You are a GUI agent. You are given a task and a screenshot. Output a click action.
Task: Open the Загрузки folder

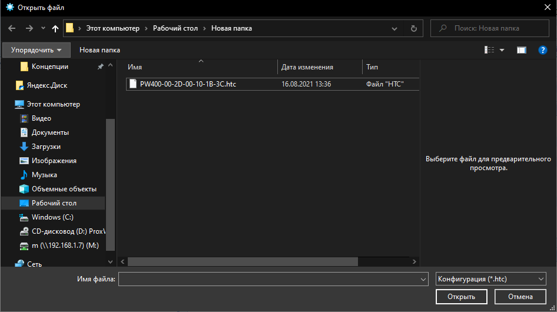pyautogui.click(x=46, y=147)
